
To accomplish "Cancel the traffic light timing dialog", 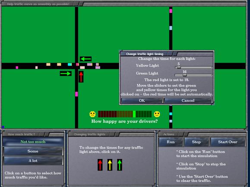I will (x=188, y=100).
